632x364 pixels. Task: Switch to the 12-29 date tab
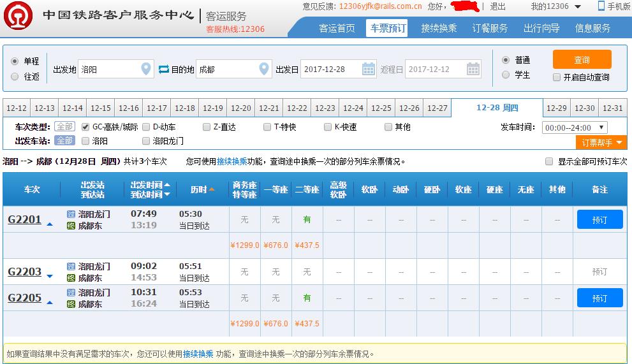(x=557, y=108)
